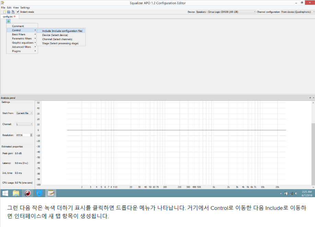Viewport: 315px width, 227px height.
Task: Open the View menu
Action: point(16,8)
